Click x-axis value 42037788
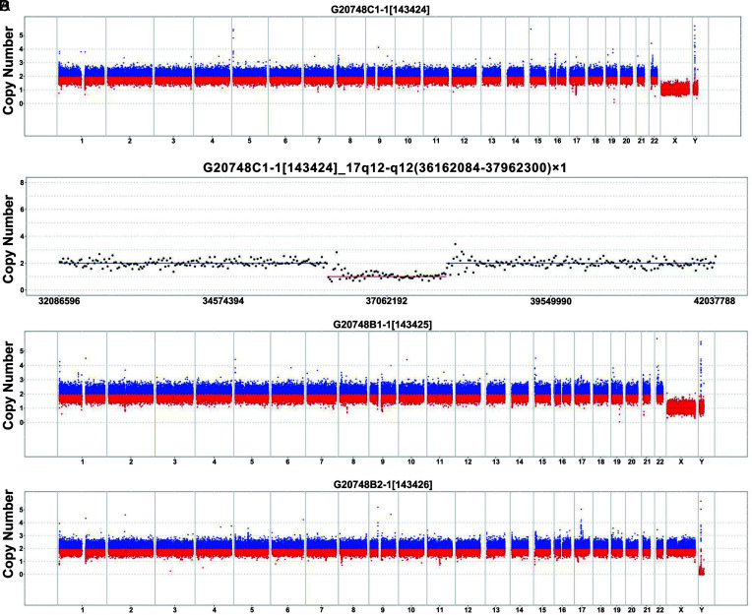This screenshot has width=752, height=615. [x=715, y=301]
